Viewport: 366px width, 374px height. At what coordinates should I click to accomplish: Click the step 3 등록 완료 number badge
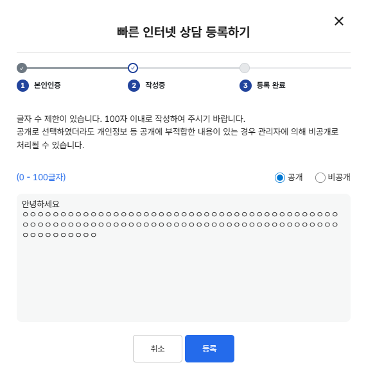tap(245, 85)
